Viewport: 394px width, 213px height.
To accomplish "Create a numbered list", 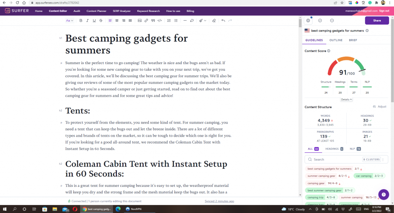I will [169, 21].
